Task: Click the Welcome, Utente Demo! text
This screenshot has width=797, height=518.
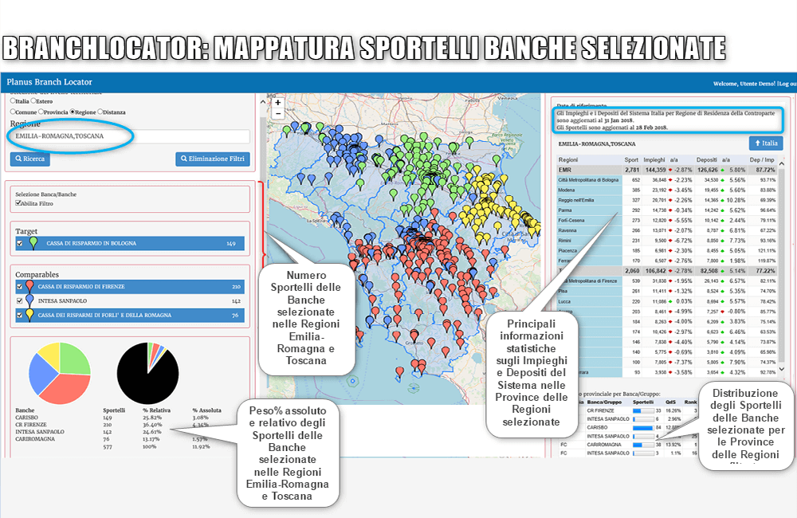Action: point(744,84)
